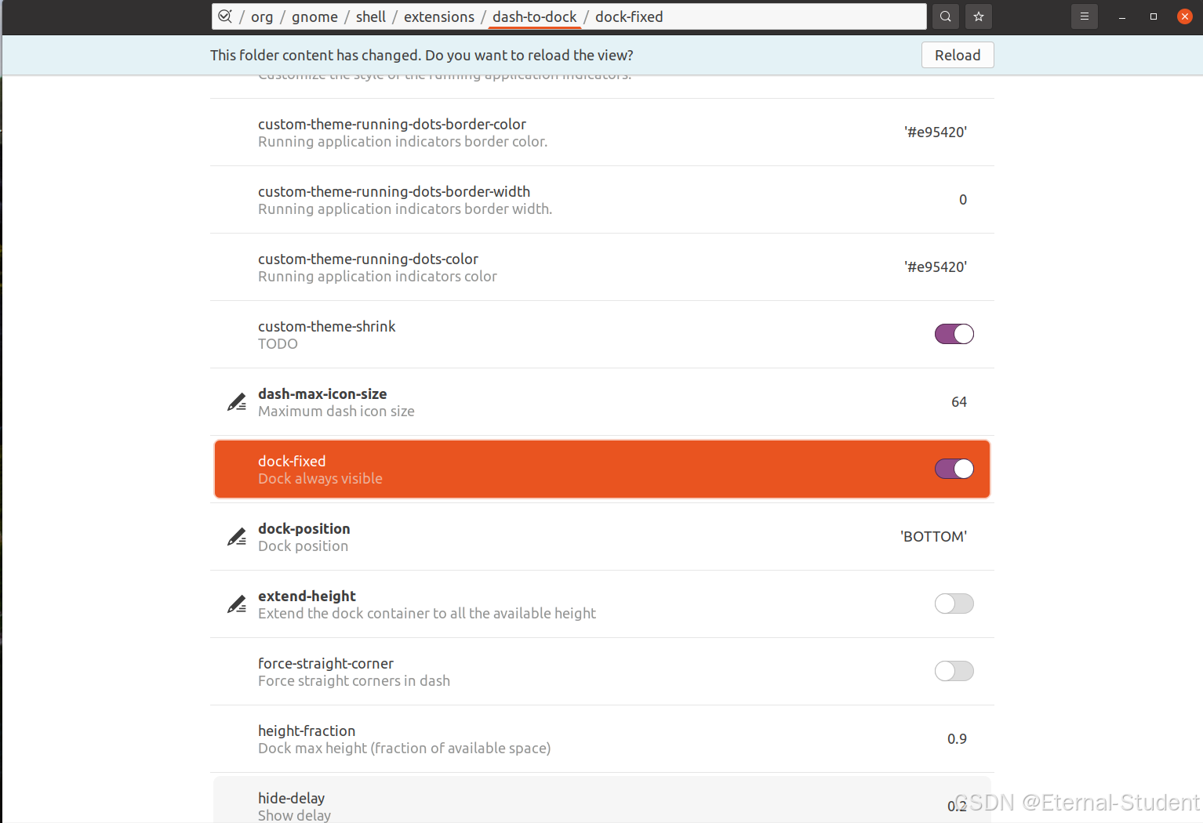Enable the force-straight-corner switch

click(954, 671)
